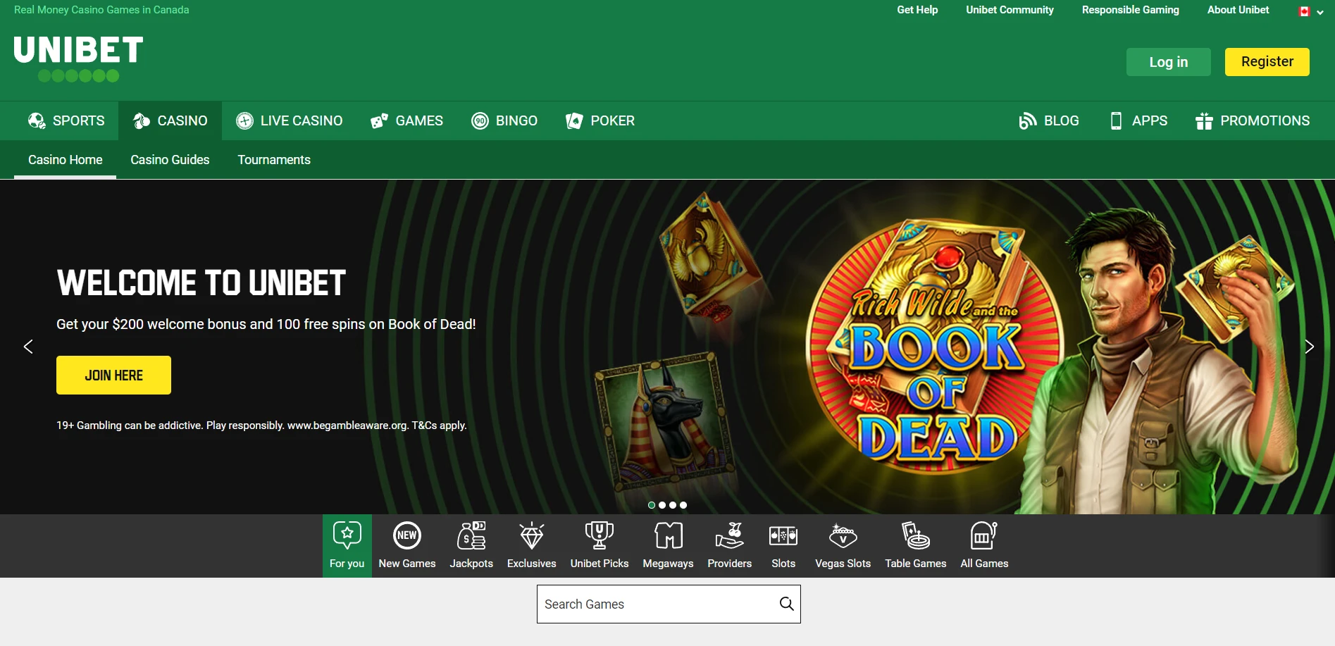1335x646 pixels.
Task: Select the Jackpots category icon
Action: [471, 535]
